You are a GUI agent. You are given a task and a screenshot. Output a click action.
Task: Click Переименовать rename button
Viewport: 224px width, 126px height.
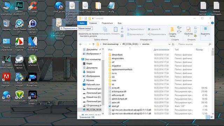pyautogui.click(x=157, y=34)
